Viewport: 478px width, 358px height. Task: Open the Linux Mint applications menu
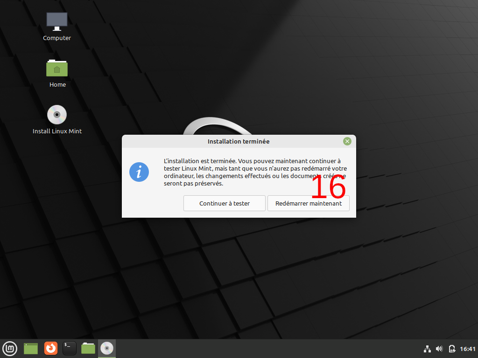10,348
